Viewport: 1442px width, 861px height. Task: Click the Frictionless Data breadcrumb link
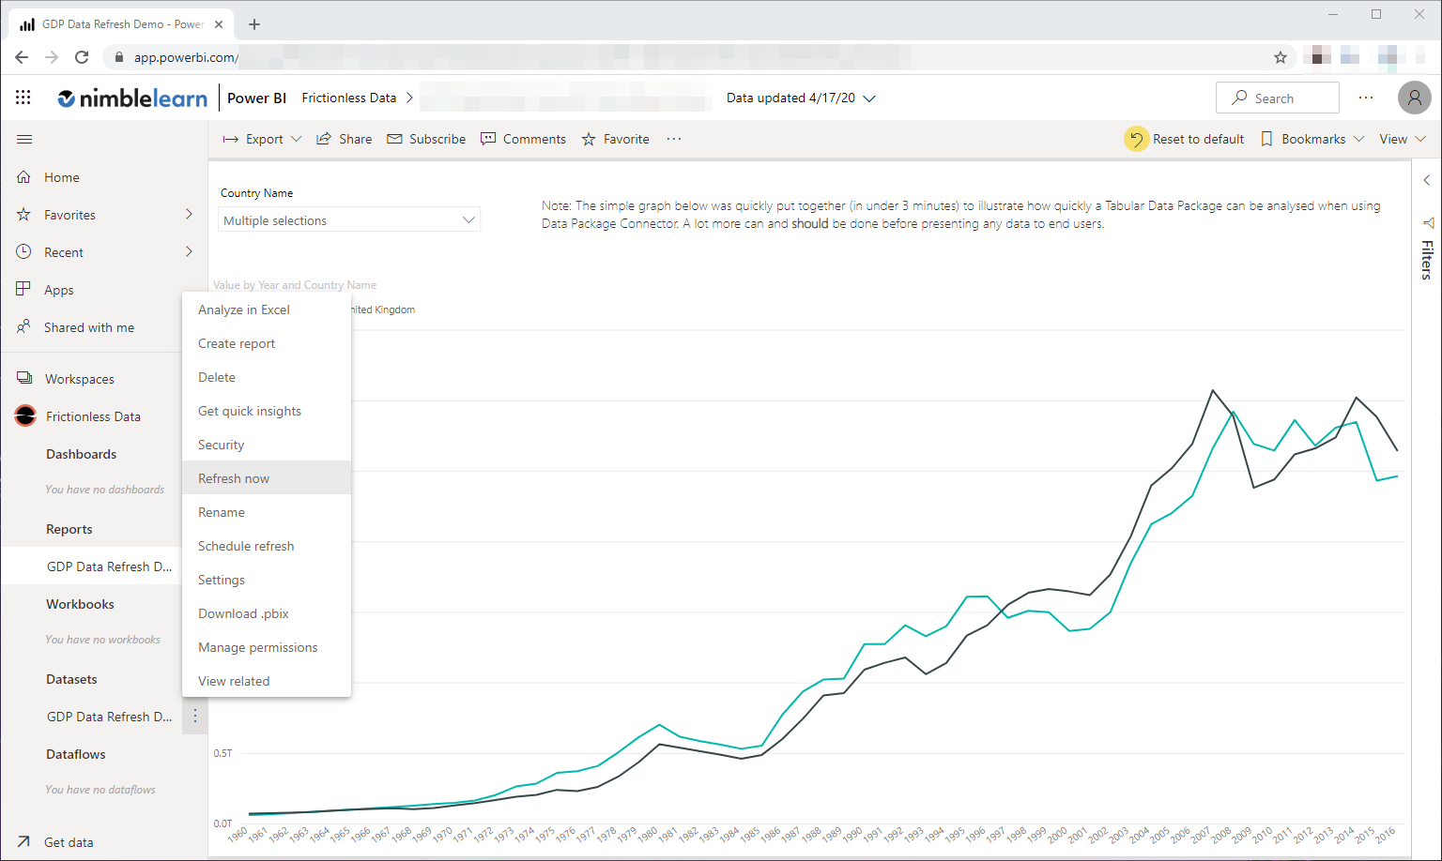point(349,98)
